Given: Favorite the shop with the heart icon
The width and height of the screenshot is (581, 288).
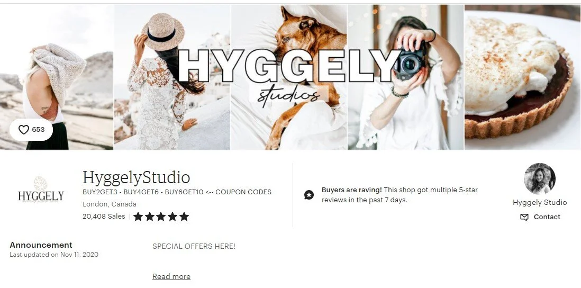Looking at the screenshot, I should pyautogui.click(x=24, y=130).
